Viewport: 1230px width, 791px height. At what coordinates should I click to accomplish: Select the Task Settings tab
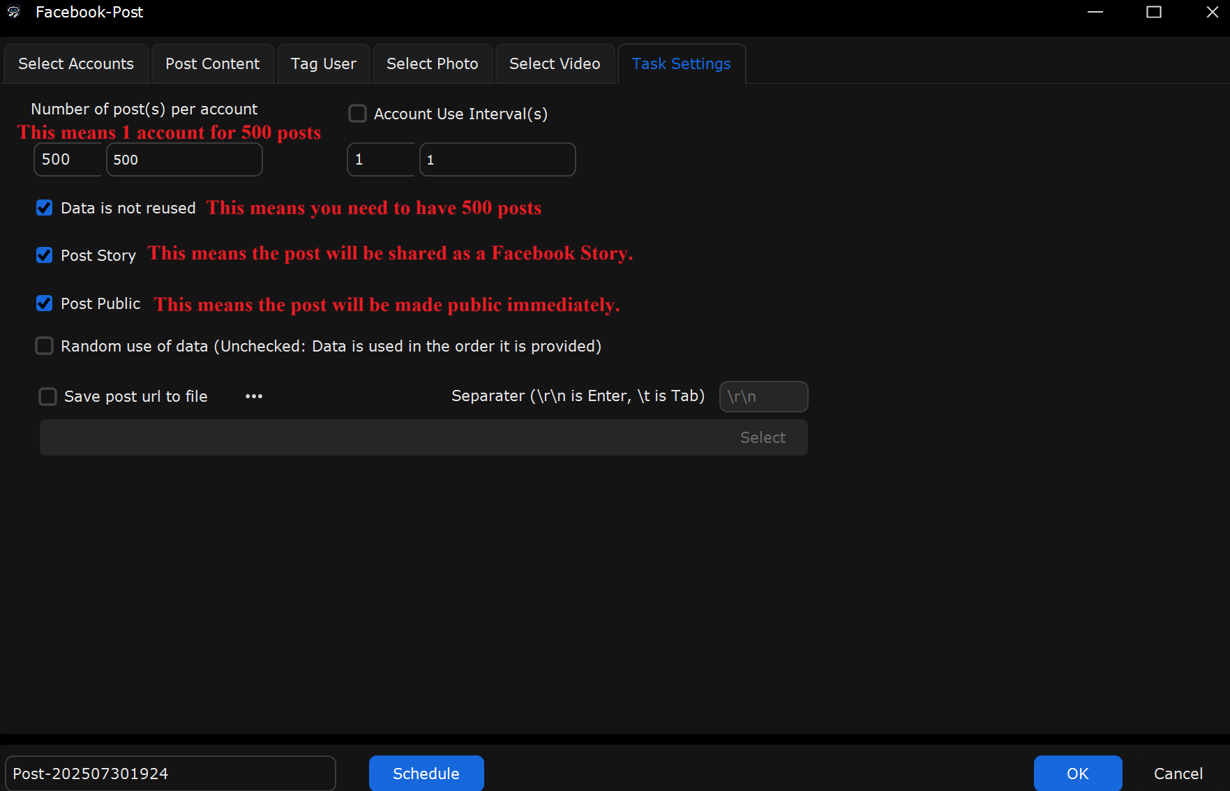click(x=682, y=63)
